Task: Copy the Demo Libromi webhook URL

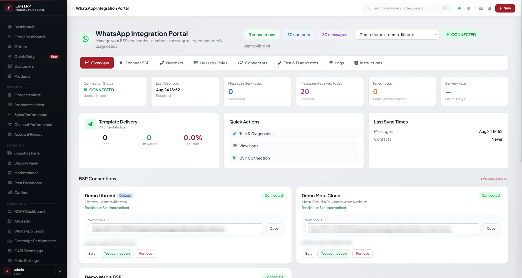Action: click(274, 229)
